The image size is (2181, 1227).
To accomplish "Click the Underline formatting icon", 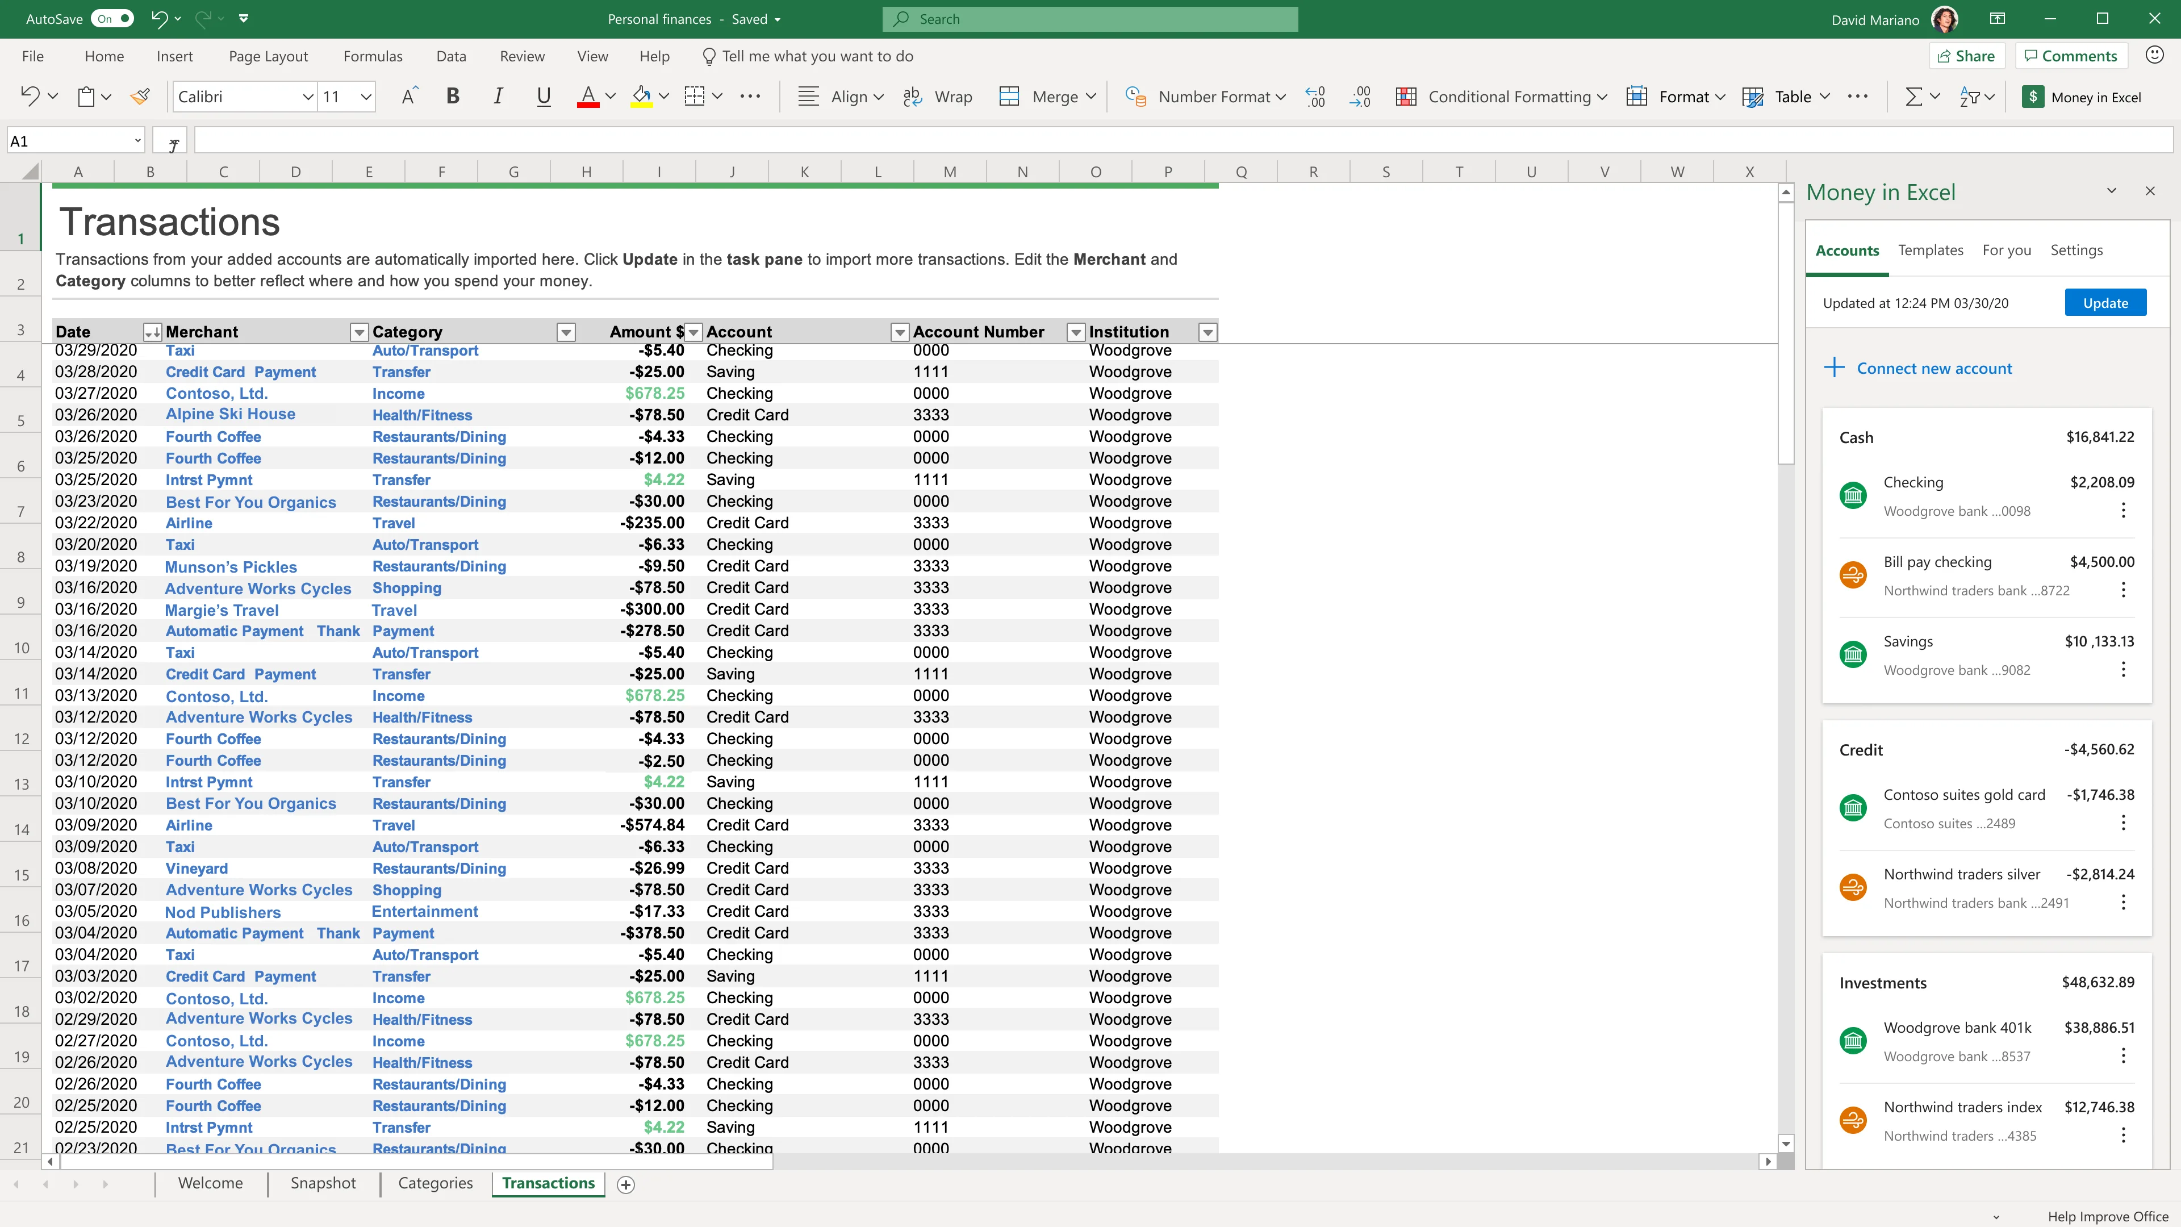I will click(544, 97).
